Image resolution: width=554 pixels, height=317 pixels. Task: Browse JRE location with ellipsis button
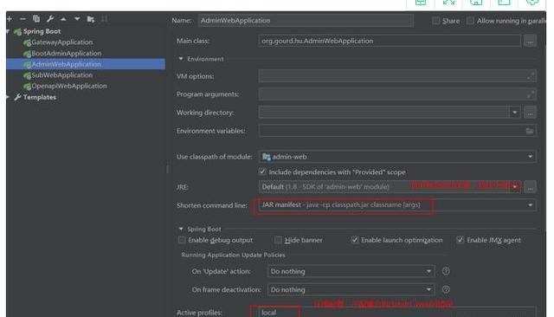[x=530, y=187]
